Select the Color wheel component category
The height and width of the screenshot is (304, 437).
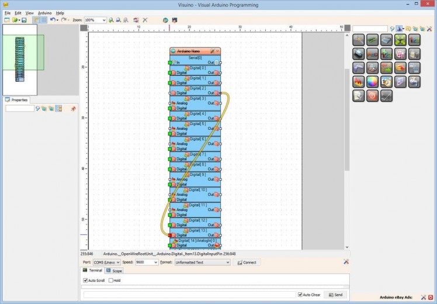click(x=372, y=82)
